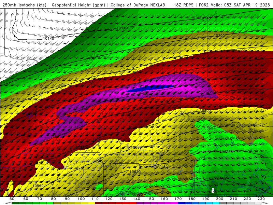The width and height of the screenshot is (273, 205).
Task: Click the 140 value on the color scale
Action: 136,199
